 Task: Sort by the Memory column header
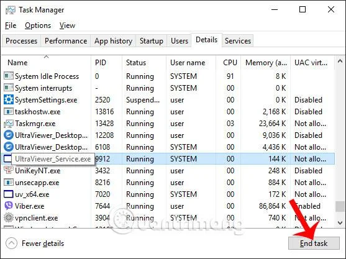pyautogui.click(x=266, y=63)
